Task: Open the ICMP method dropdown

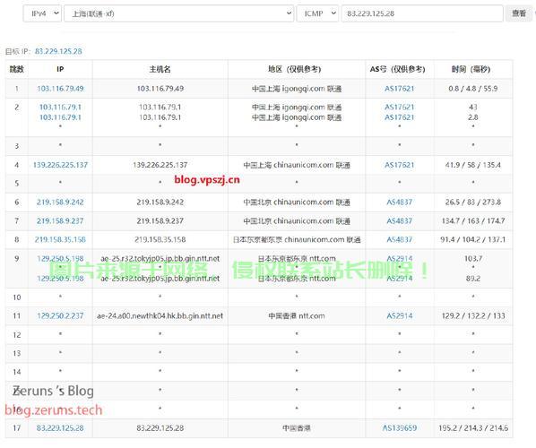Action: tap(317, 13)
